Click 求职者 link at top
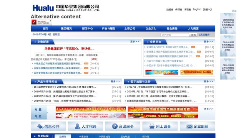The image size is (246, 138). [x=187, y=10]
